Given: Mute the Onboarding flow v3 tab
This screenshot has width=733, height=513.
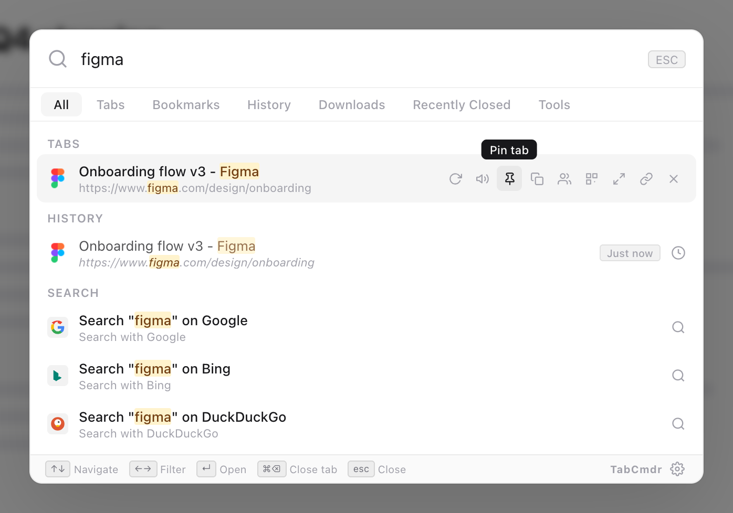Looking at the screenshot, I should [483, 179].
